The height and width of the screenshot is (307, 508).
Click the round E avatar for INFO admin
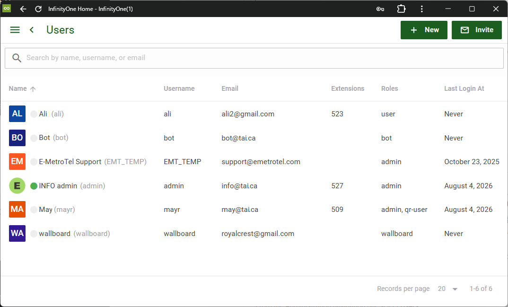[x=17, y=185]
